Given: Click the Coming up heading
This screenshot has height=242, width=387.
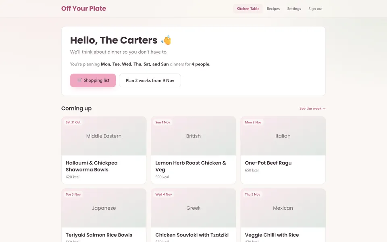Looking at the screenshot, I should [76, 108].
